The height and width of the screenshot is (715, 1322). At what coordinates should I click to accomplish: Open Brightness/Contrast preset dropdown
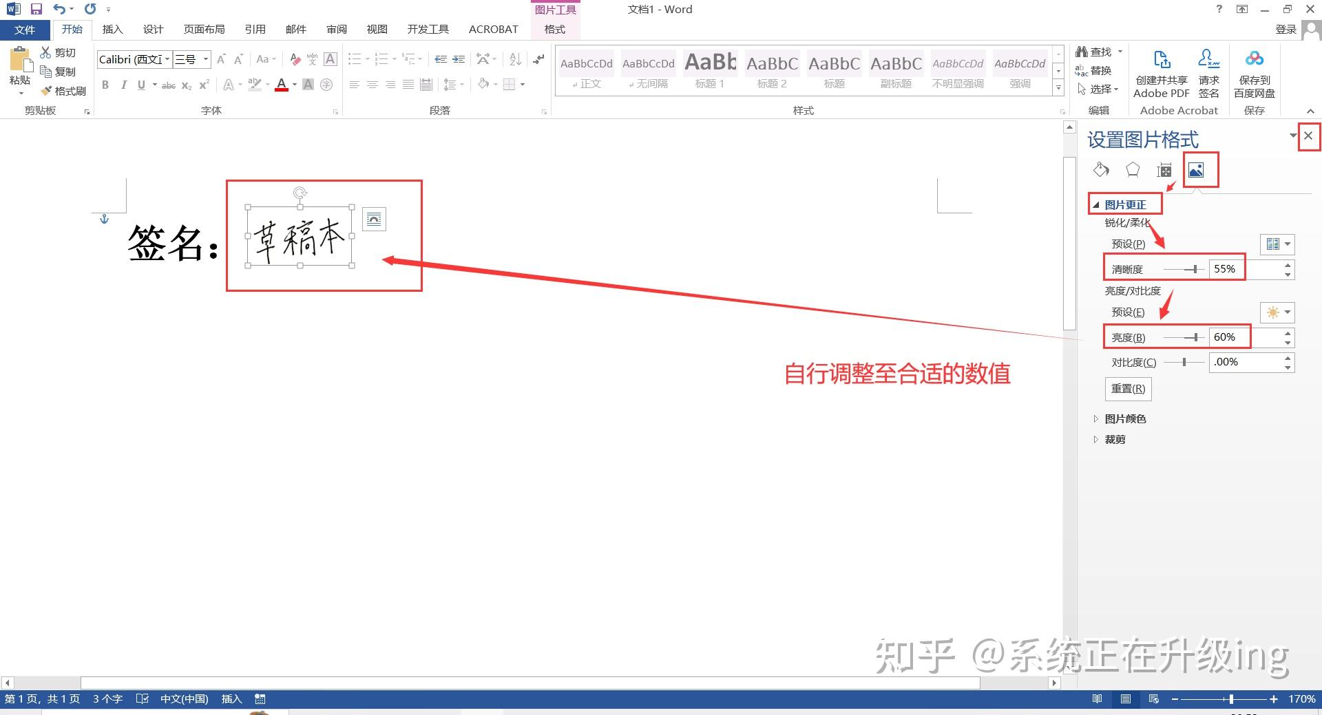pyautogui.click(x=1277, y=312)
